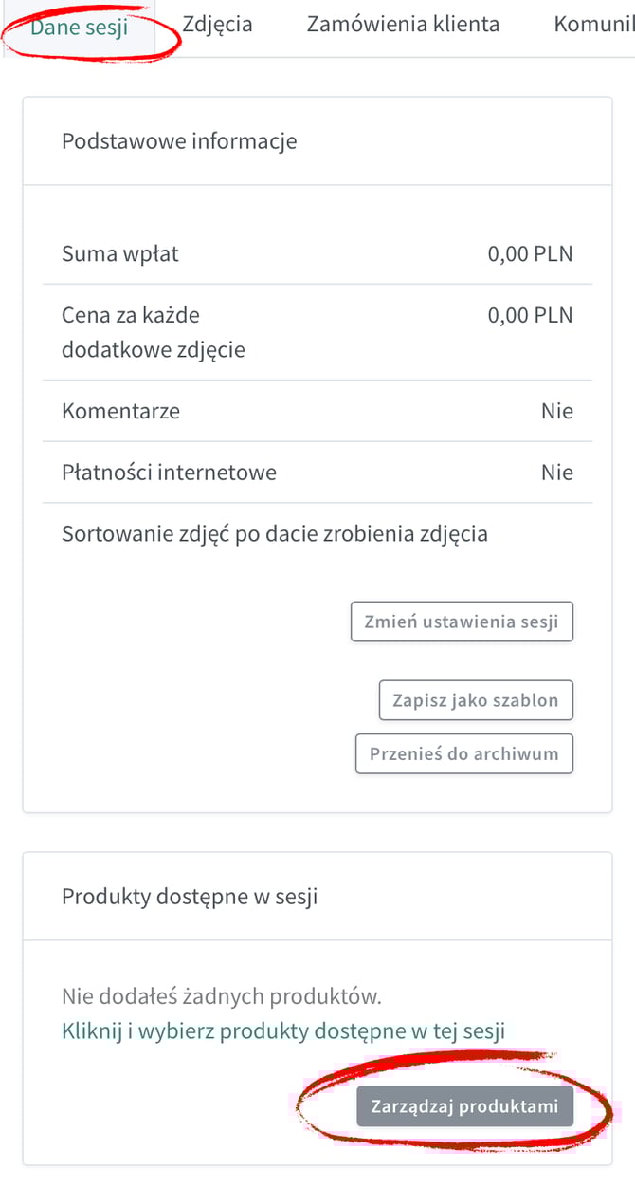Open the Dane sesji tab
The height and width of the screenshot is (1188, 635).
(80, 26)
